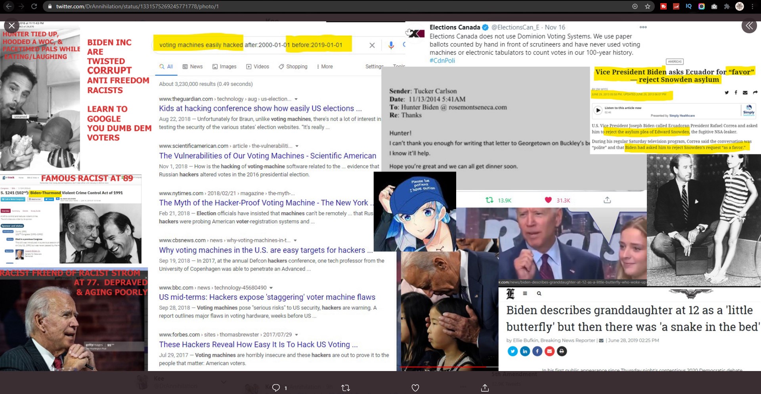
Task: Open the zoom plus icon in address bar
Action: tap(635, 6)
